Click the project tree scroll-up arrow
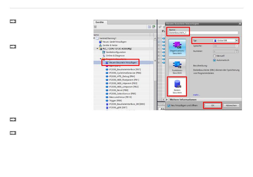The width and height of the screenshot is (253, 177). coord(155,38)
